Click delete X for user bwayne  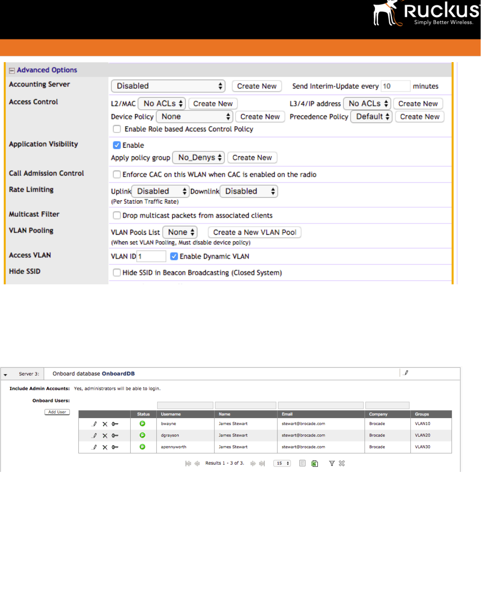[x=105, y=424]
